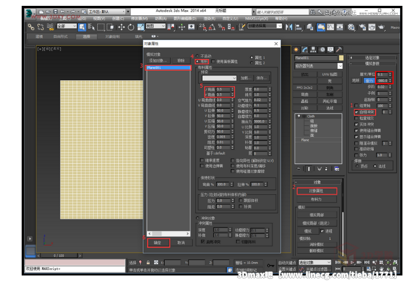Toggle the 进程 checkbox next to 模拟
Screen dimensions: 420x286
pos(322,231)
